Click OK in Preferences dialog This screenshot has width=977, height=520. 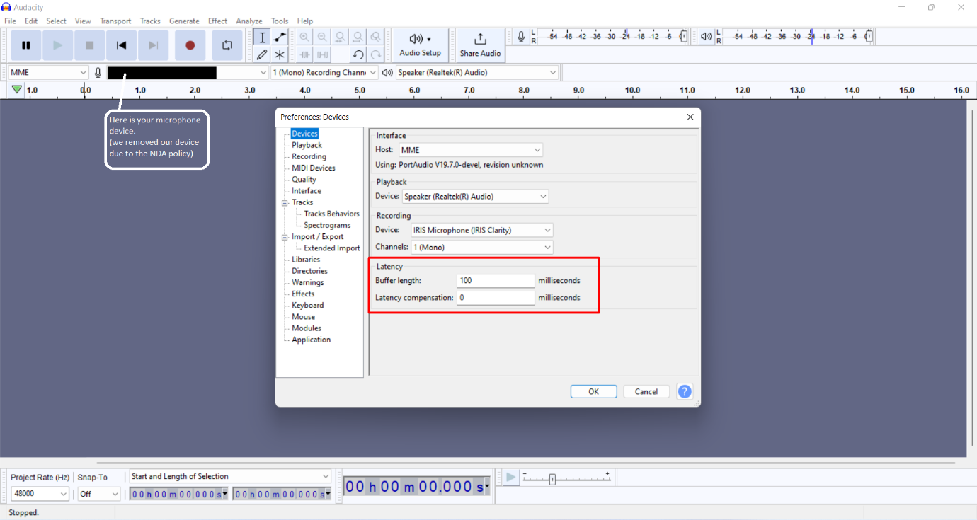(x=593, y=391)
